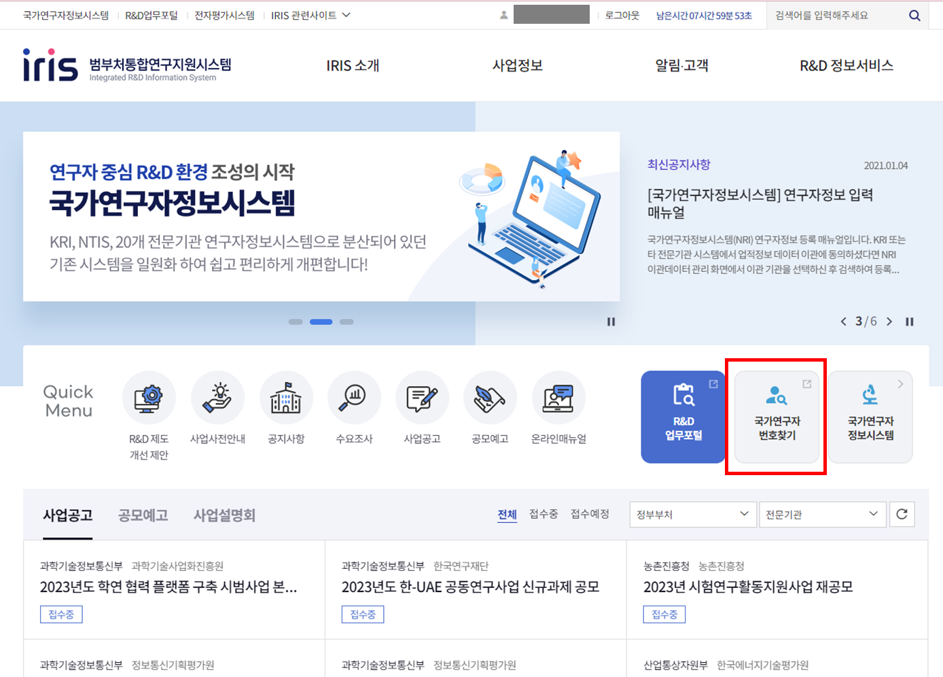Click 로그아웃 link
Screen dimensions: 943x677
622,15
